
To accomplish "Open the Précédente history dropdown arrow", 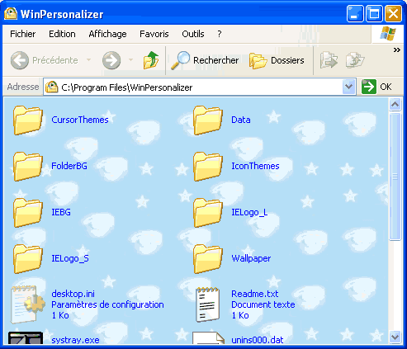I will click(x=88, y=59).
